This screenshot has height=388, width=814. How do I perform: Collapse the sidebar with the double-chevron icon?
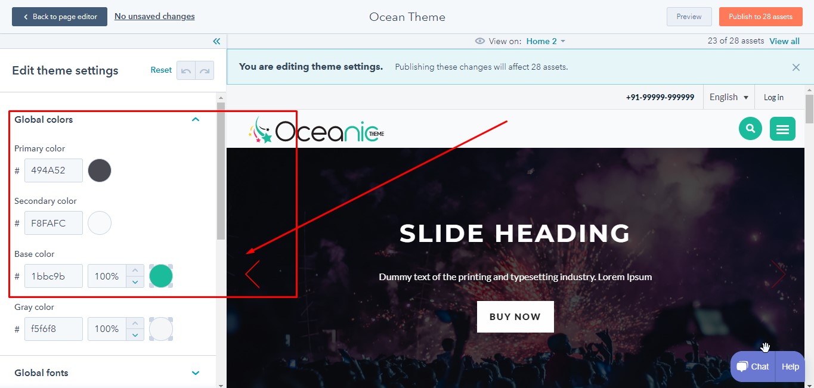tap(216, 41)
